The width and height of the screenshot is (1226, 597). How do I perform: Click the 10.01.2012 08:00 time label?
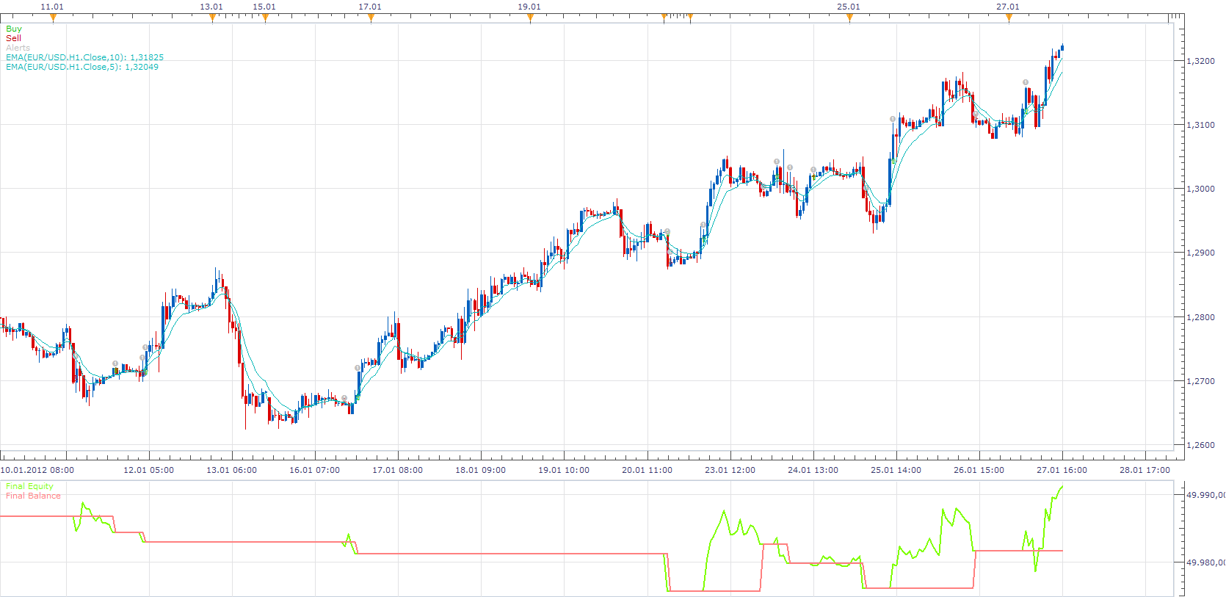click(37, 470)
